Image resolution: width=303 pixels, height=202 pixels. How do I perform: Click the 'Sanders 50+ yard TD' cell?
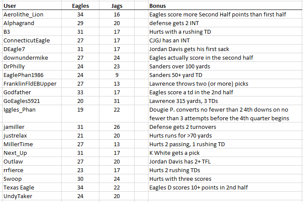click(175, 75)
